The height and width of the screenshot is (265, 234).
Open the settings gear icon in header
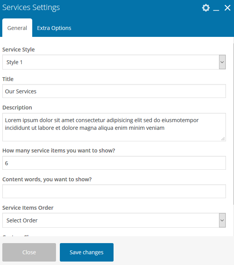[x=206, y=8]
